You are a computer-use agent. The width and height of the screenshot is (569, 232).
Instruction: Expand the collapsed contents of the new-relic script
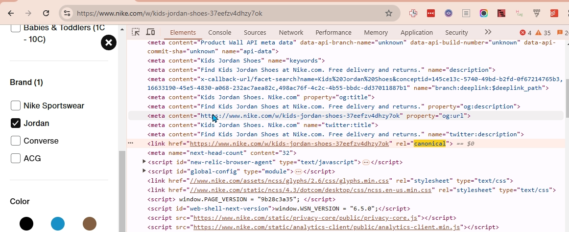point(366,162)
